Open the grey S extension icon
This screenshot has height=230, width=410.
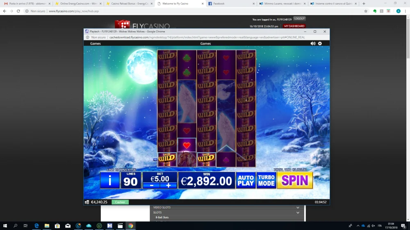coord(381,11)
